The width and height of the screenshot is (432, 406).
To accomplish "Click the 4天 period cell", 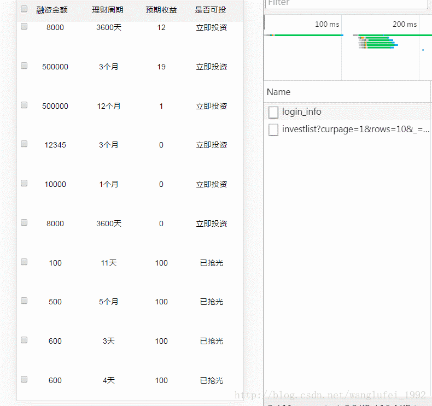I will coord(109,380).
